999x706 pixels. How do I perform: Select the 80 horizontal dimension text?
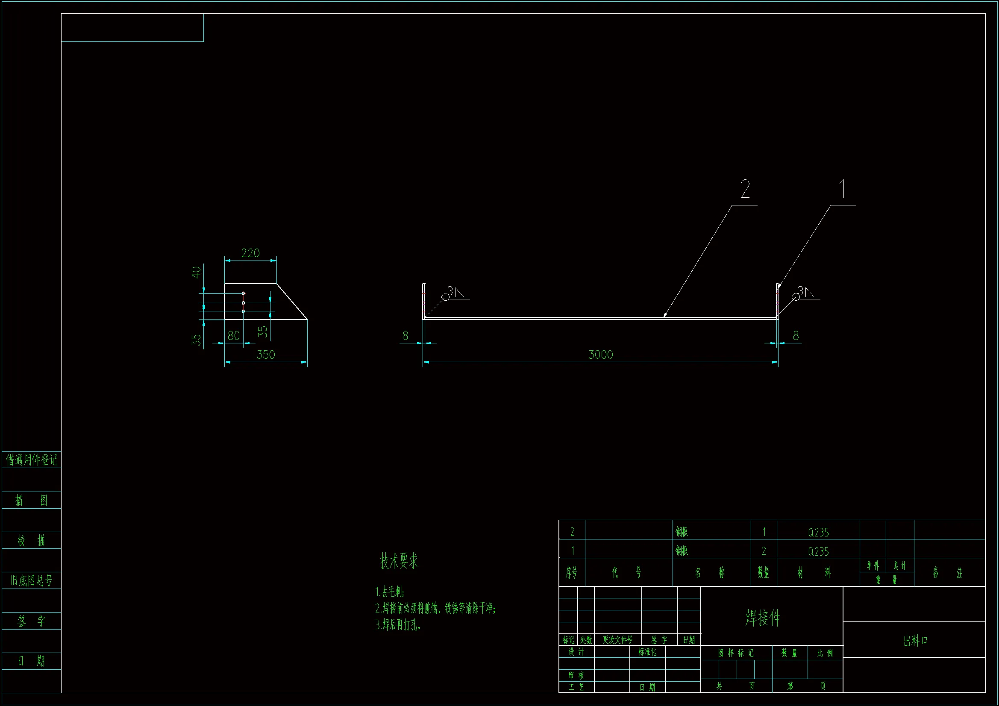click(x=234, y=335)
